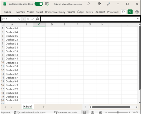Click the green share button icon

coord(130,12)
